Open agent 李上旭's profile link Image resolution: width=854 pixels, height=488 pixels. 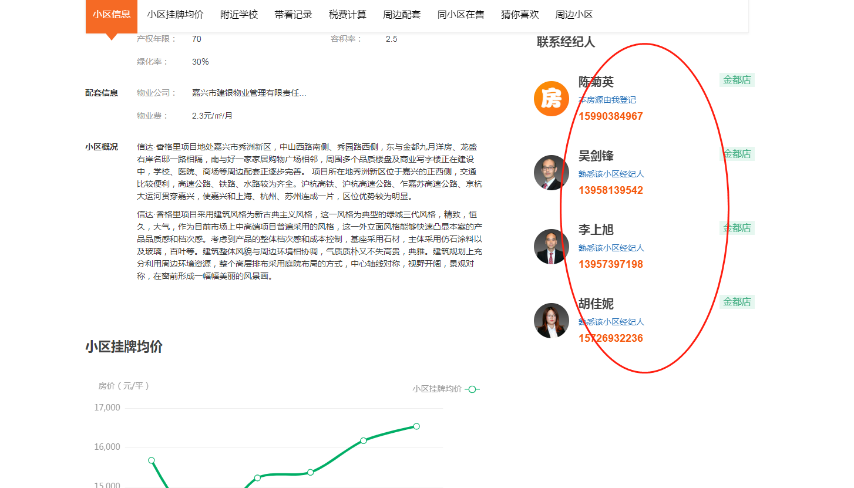(596, 230)
